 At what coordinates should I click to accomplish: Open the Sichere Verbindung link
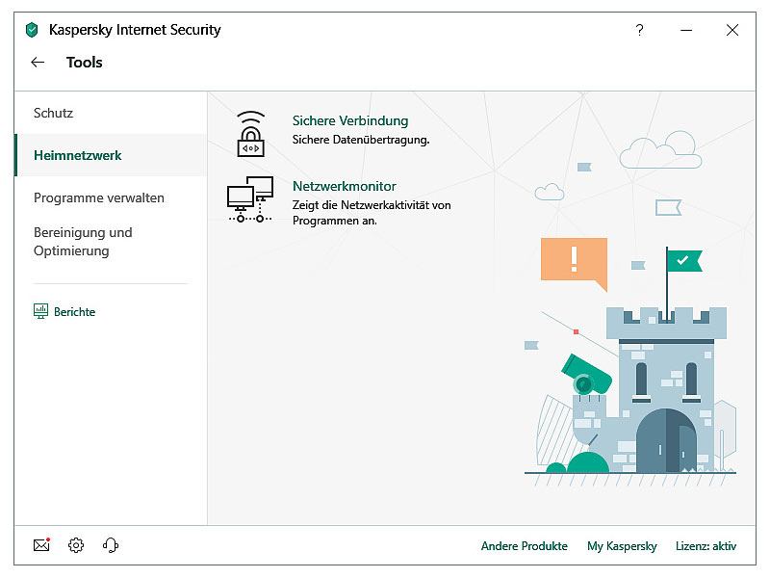pos(350,120)
